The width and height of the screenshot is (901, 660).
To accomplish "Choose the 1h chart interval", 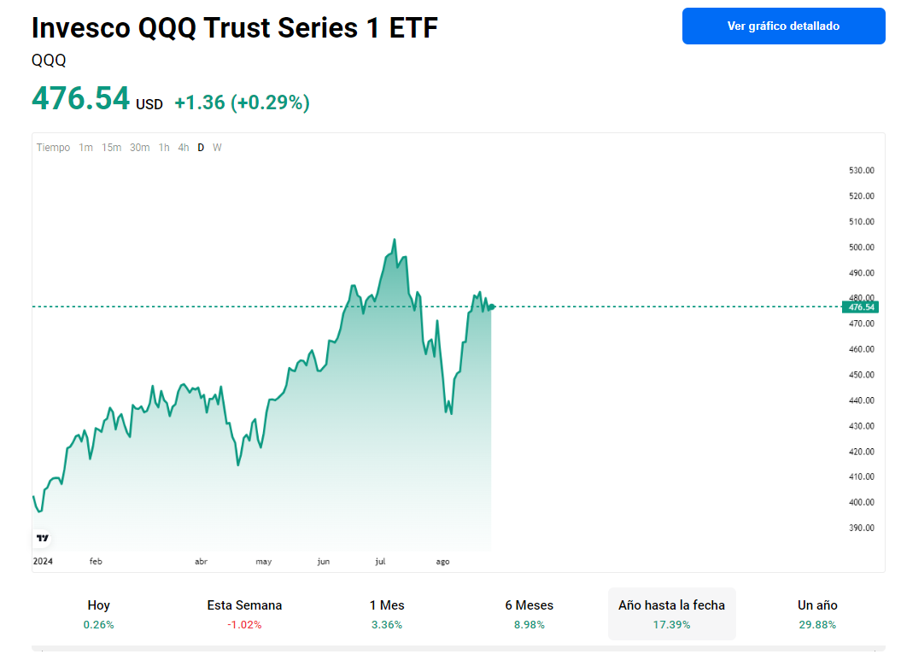I will pyautogui.click(x=164, y=148).
